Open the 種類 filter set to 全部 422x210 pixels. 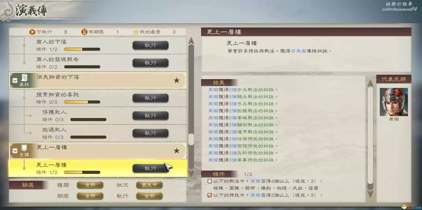pos(90,185)
